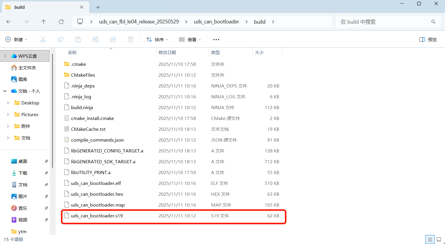Toggle the 预览 preview pane
The height and width of the screenshot is (244, 445).
[427, 39]
